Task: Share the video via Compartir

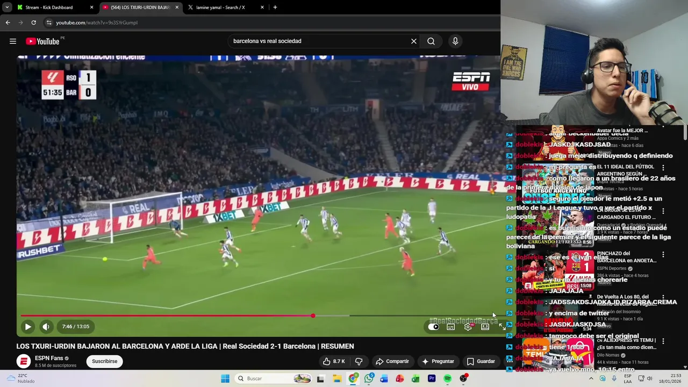Action: tap(392, 361)
